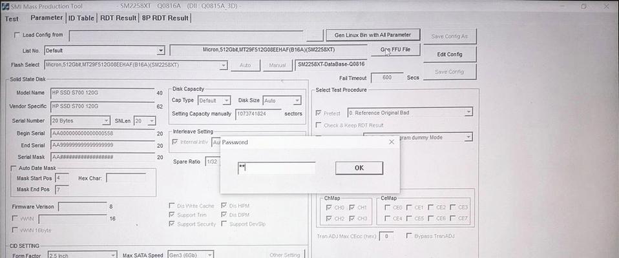Screen dimensions: 619x258
Task: Toggle the Load Config from checkbox
Action: [x=17, y=35]
